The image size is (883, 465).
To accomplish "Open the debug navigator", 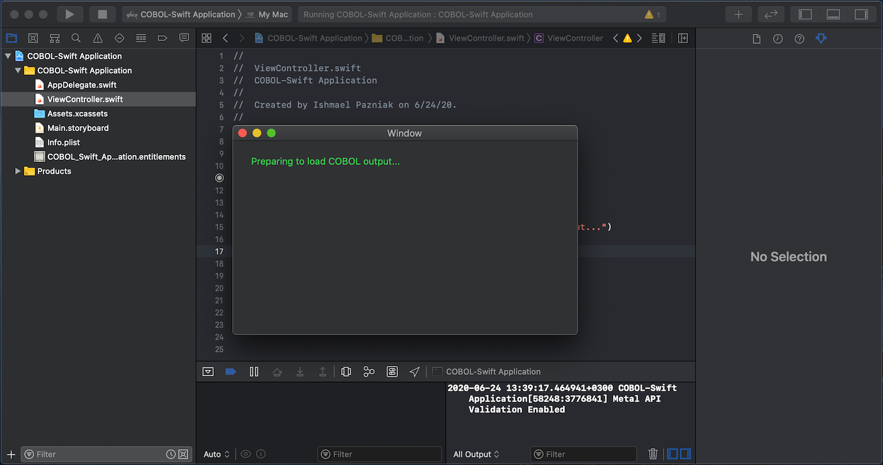I will pyautogui.click(x=141, y=38).
